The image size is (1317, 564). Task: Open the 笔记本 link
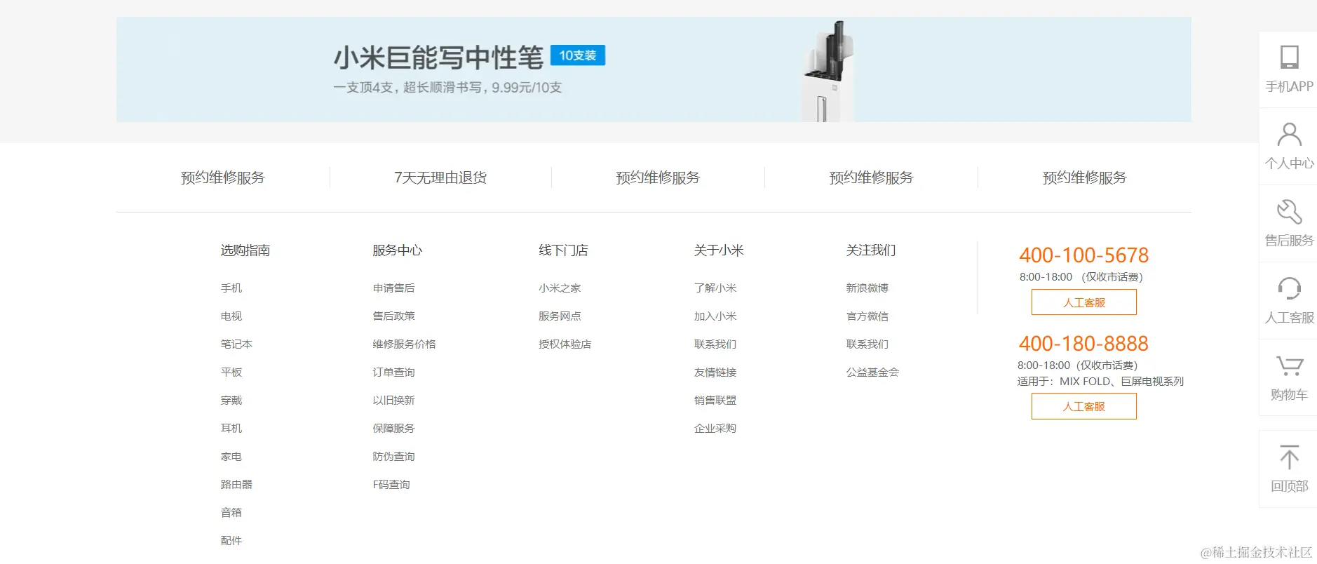pyautogui.click(x=236, y=344)
